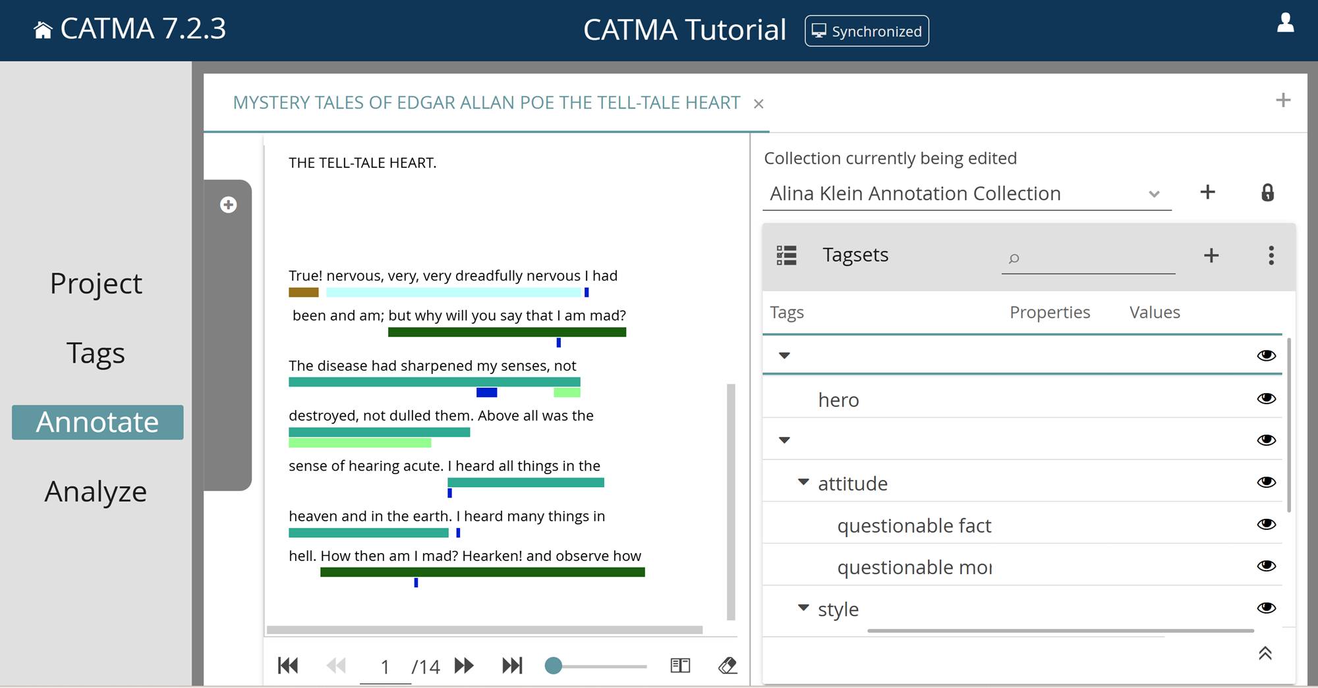This screenshot has width=1318, height=688.
Task: Open the Annotation Collection dropdown
Action: click(1154, 194)
